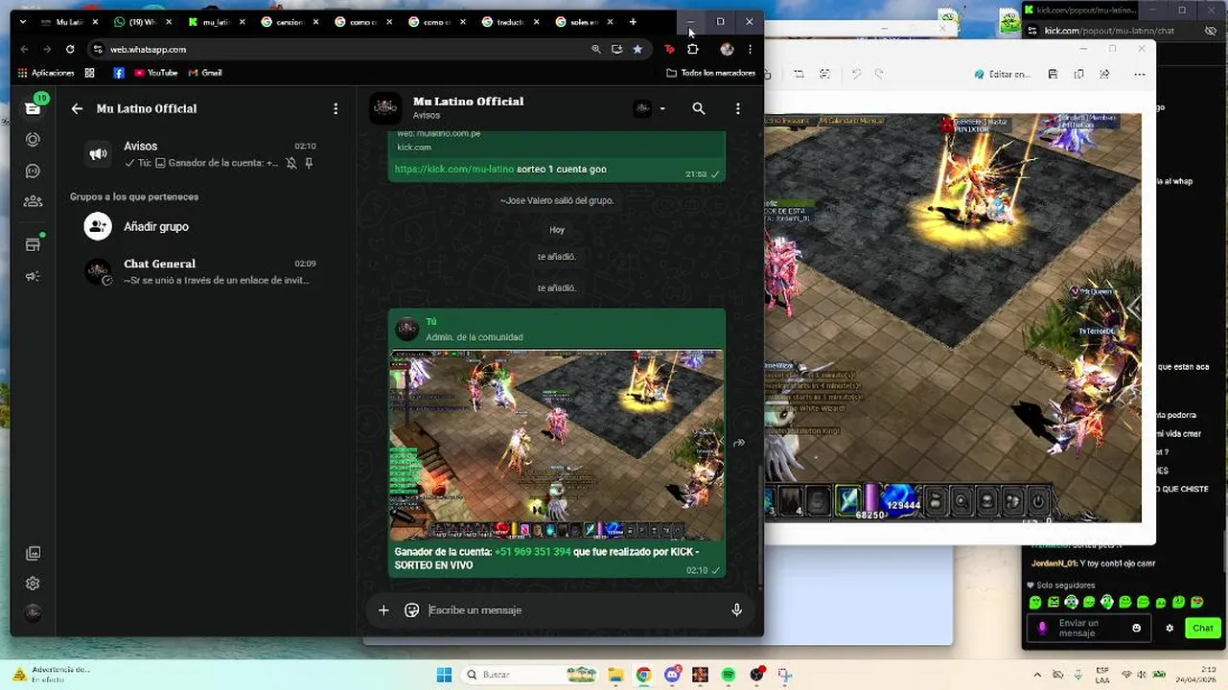Open Chrome extensions puzzle icon
This screenshot has height=690, width=1228.
pyautogui.click(x=693, y=49)
